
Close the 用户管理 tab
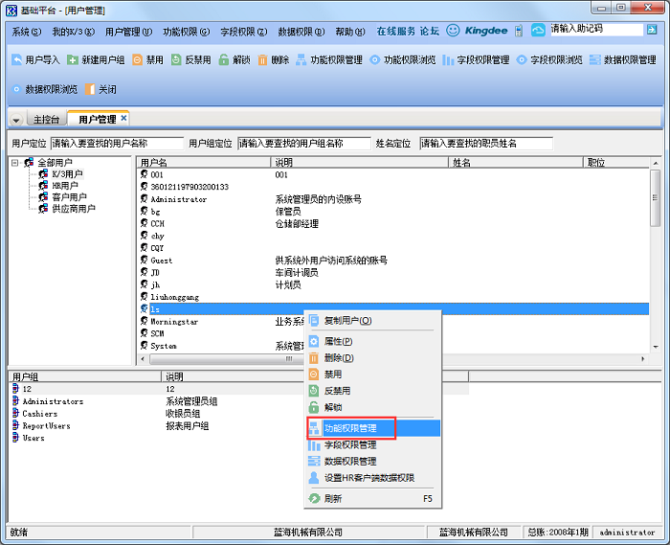[x=123, y=120]
